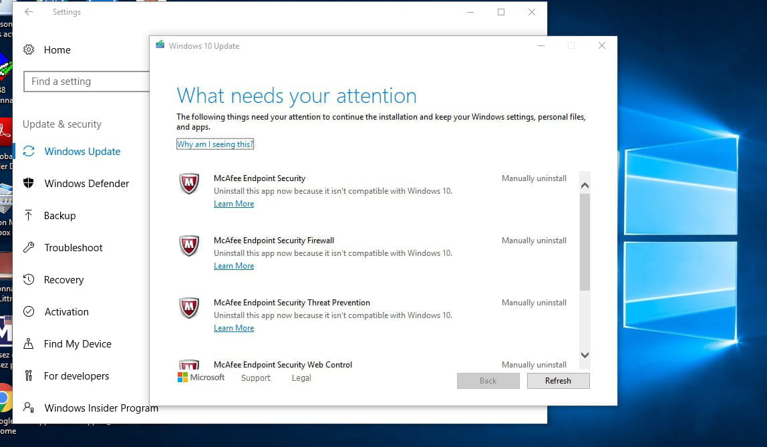Click the Recovery clock icon

coord(29,279)
